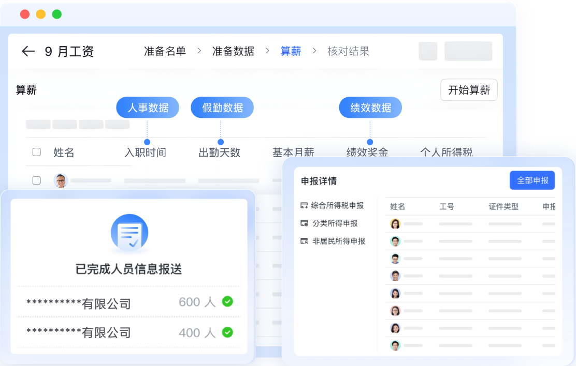The width and height of the screenshot is (576, 366).
Task: Click the 人事数据 blue tag
Action: (x=148, y=108)
